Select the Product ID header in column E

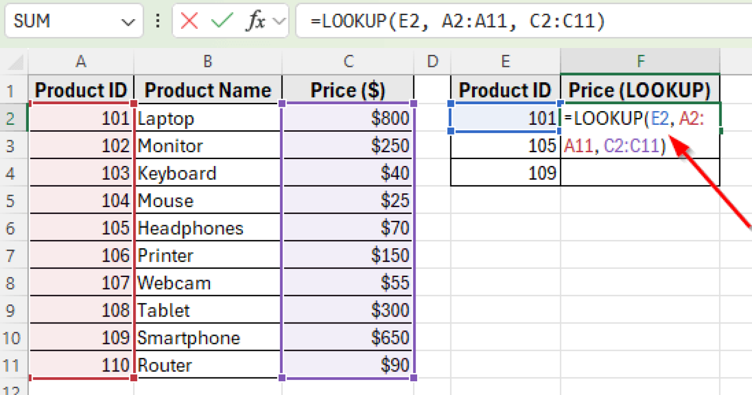[x=505, y=90]
